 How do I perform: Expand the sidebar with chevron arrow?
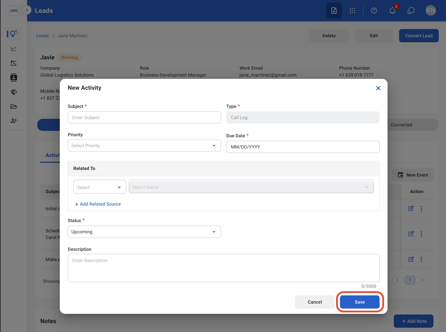click(27, 10)
